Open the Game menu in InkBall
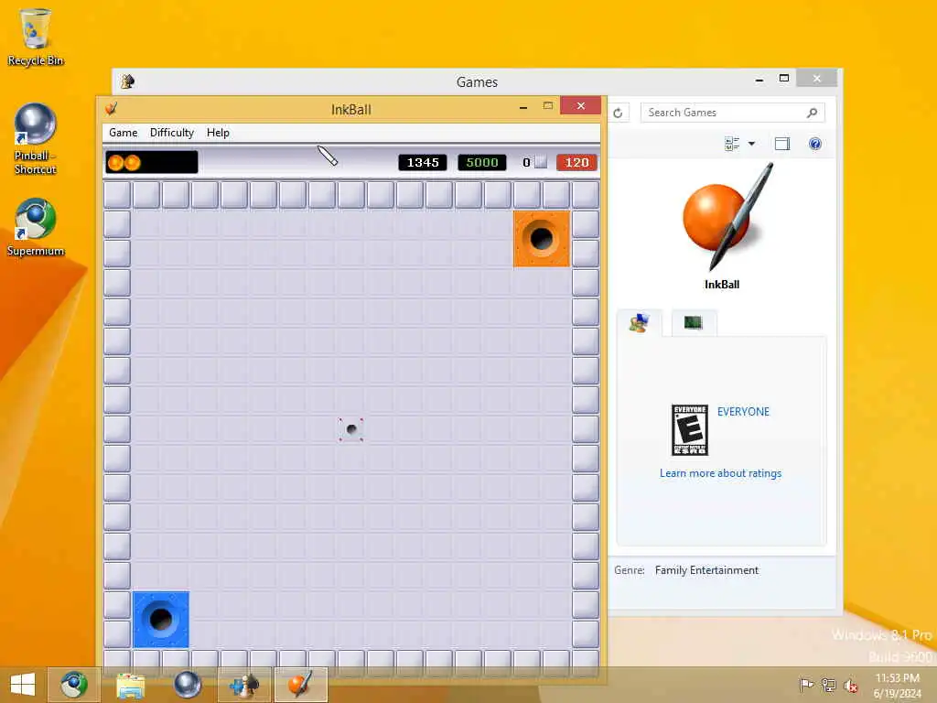 click(124, 133)
